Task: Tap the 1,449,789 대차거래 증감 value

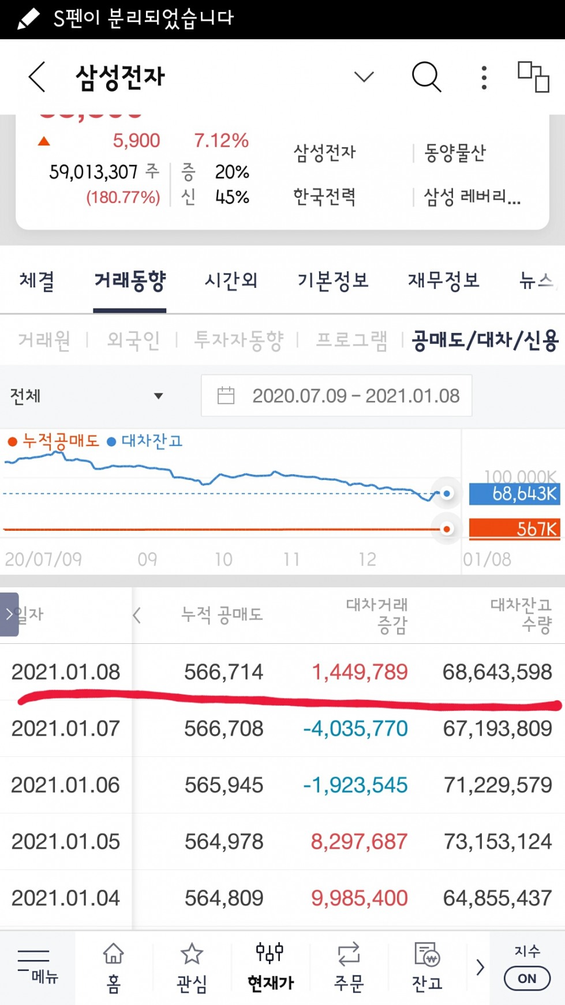Action: click(360, 672)
